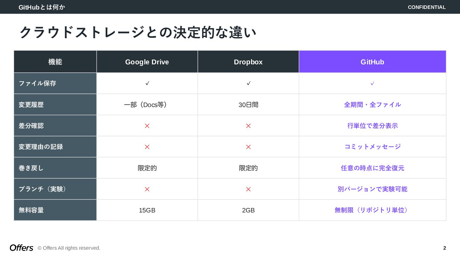460x258 pixels.
Task: Click the Offers logo in the footer
Action: (21, 248)
